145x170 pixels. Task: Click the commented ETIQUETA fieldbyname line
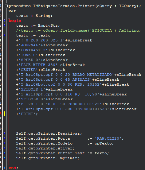pos(78,30)
